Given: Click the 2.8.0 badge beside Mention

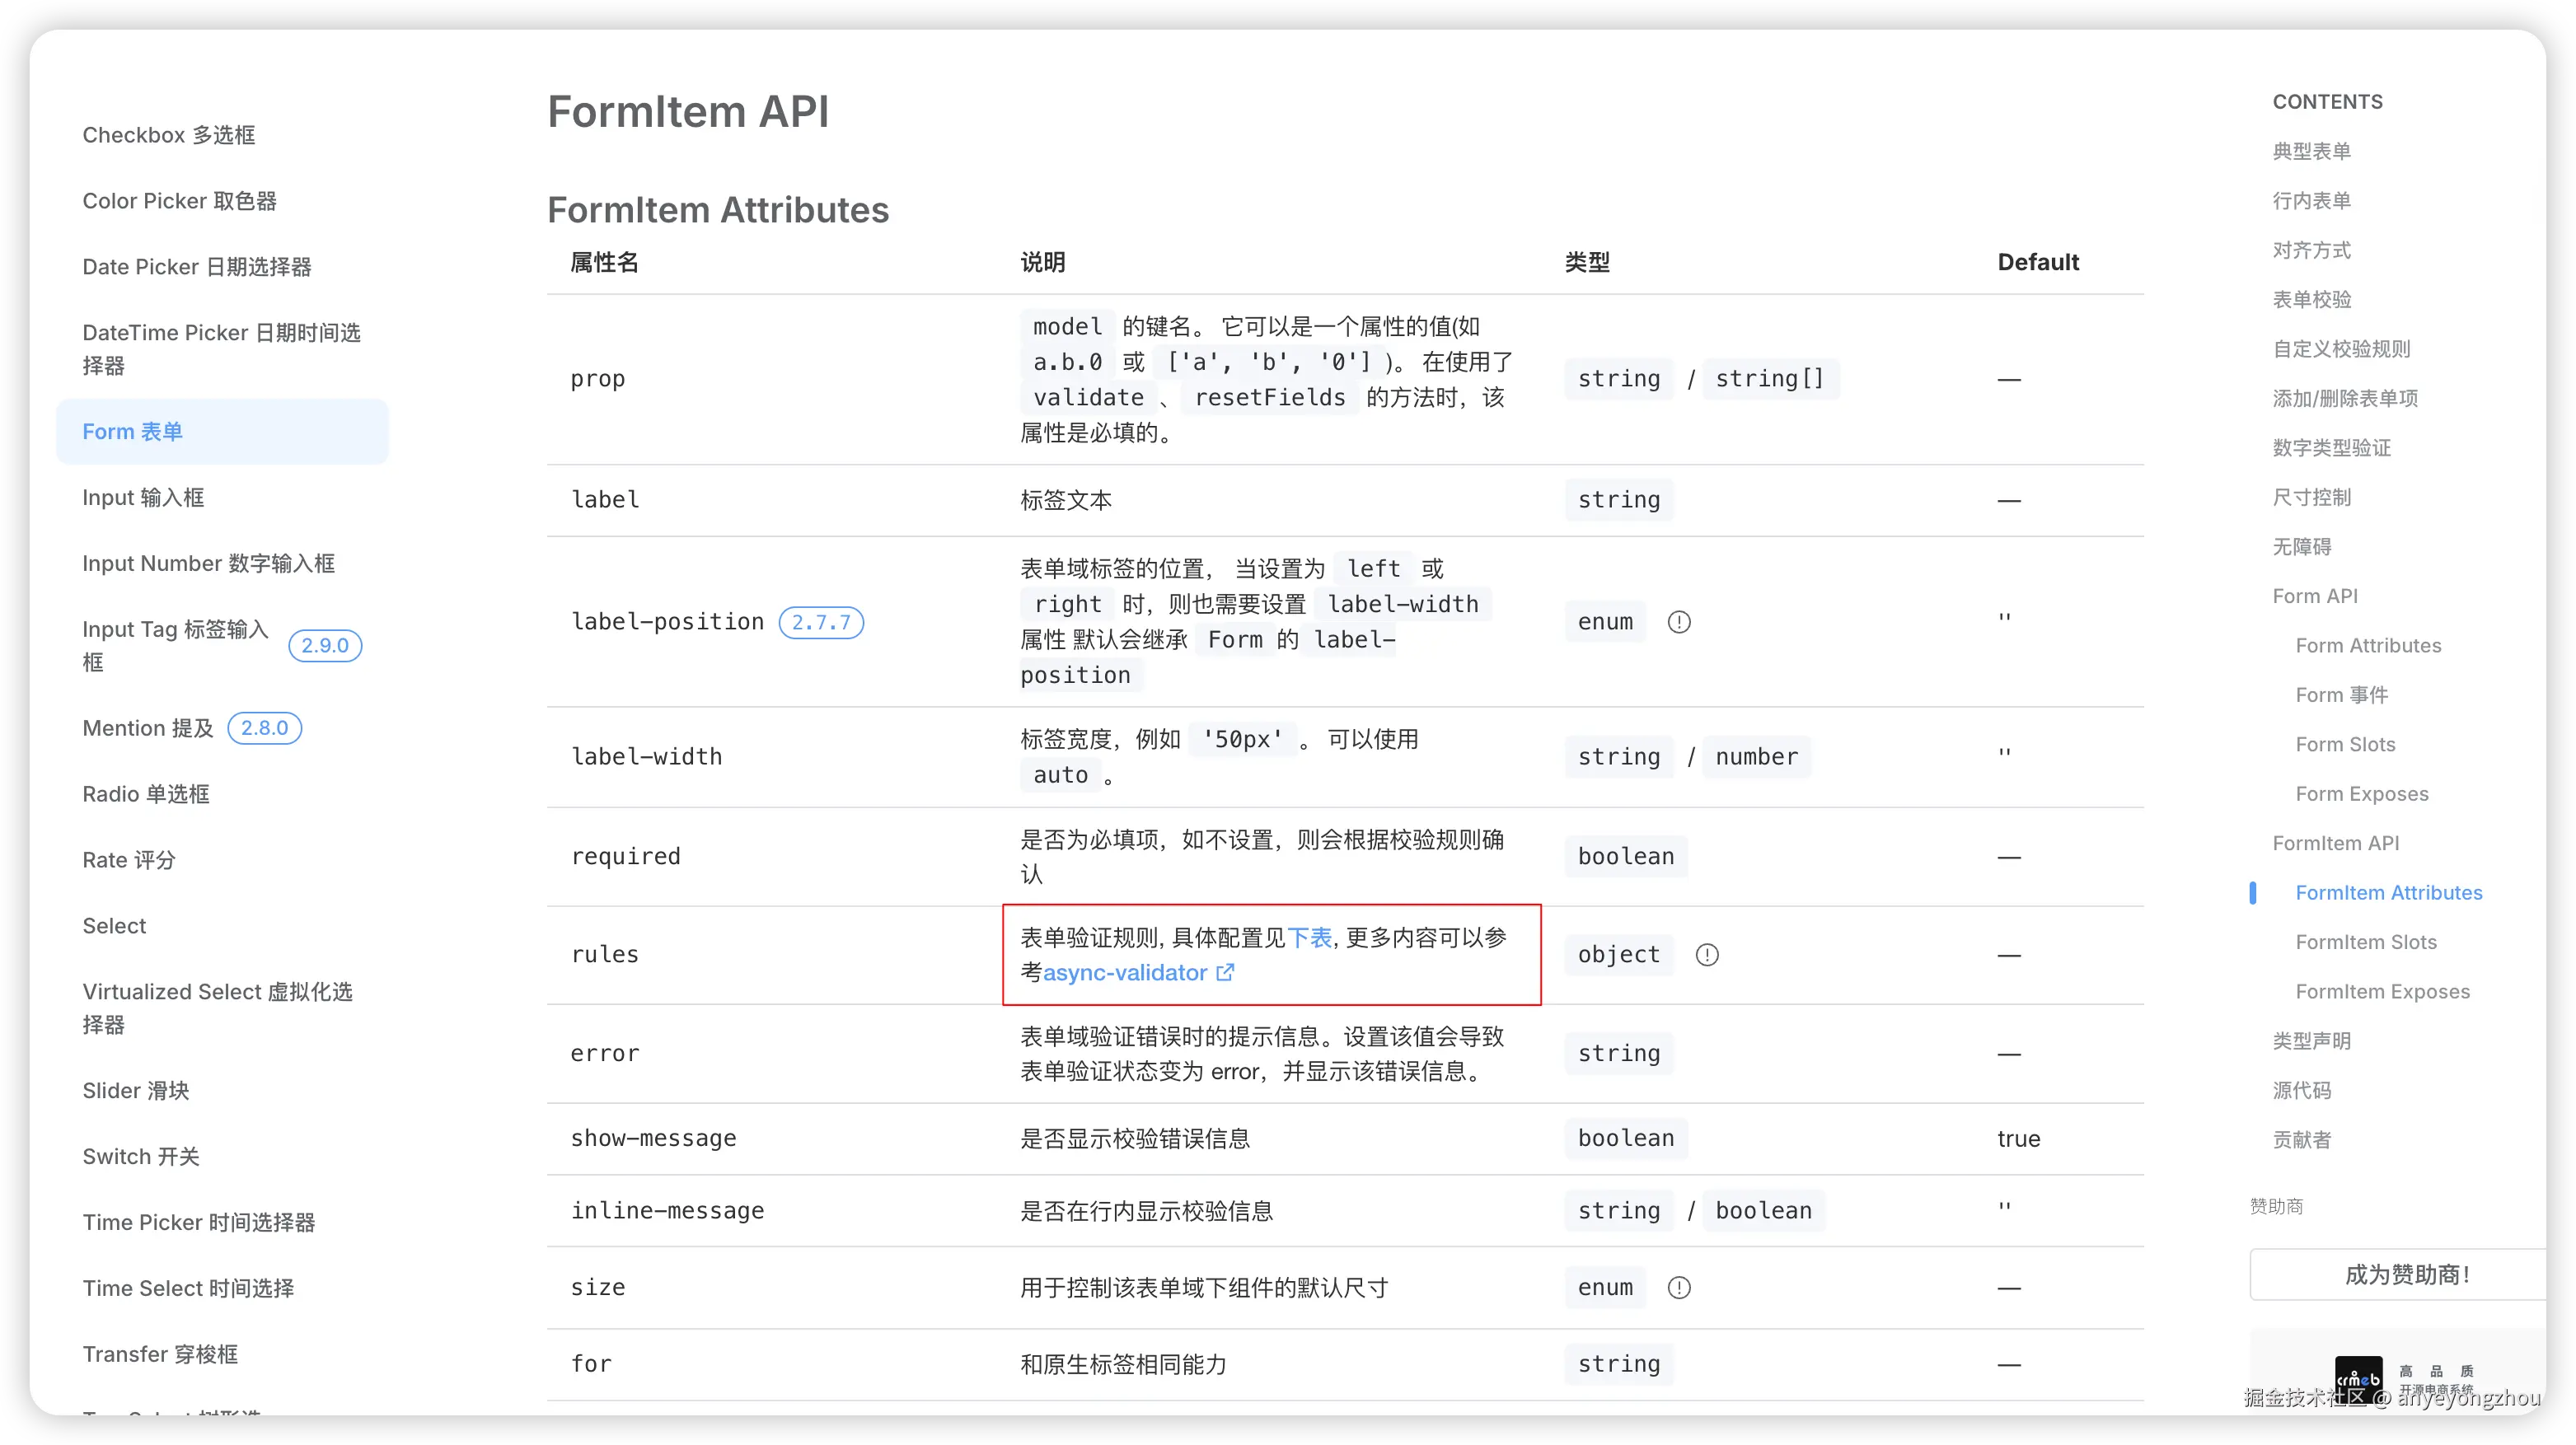Looking at the screenshot, I should (264, 728).
